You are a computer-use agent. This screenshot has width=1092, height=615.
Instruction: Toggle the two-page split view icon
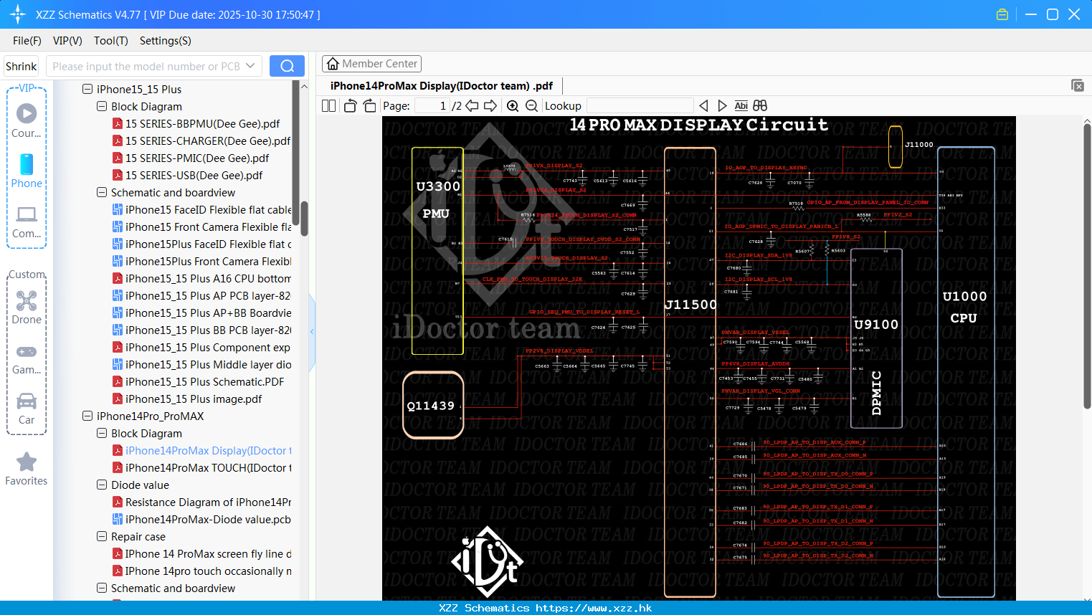point(328,105)
